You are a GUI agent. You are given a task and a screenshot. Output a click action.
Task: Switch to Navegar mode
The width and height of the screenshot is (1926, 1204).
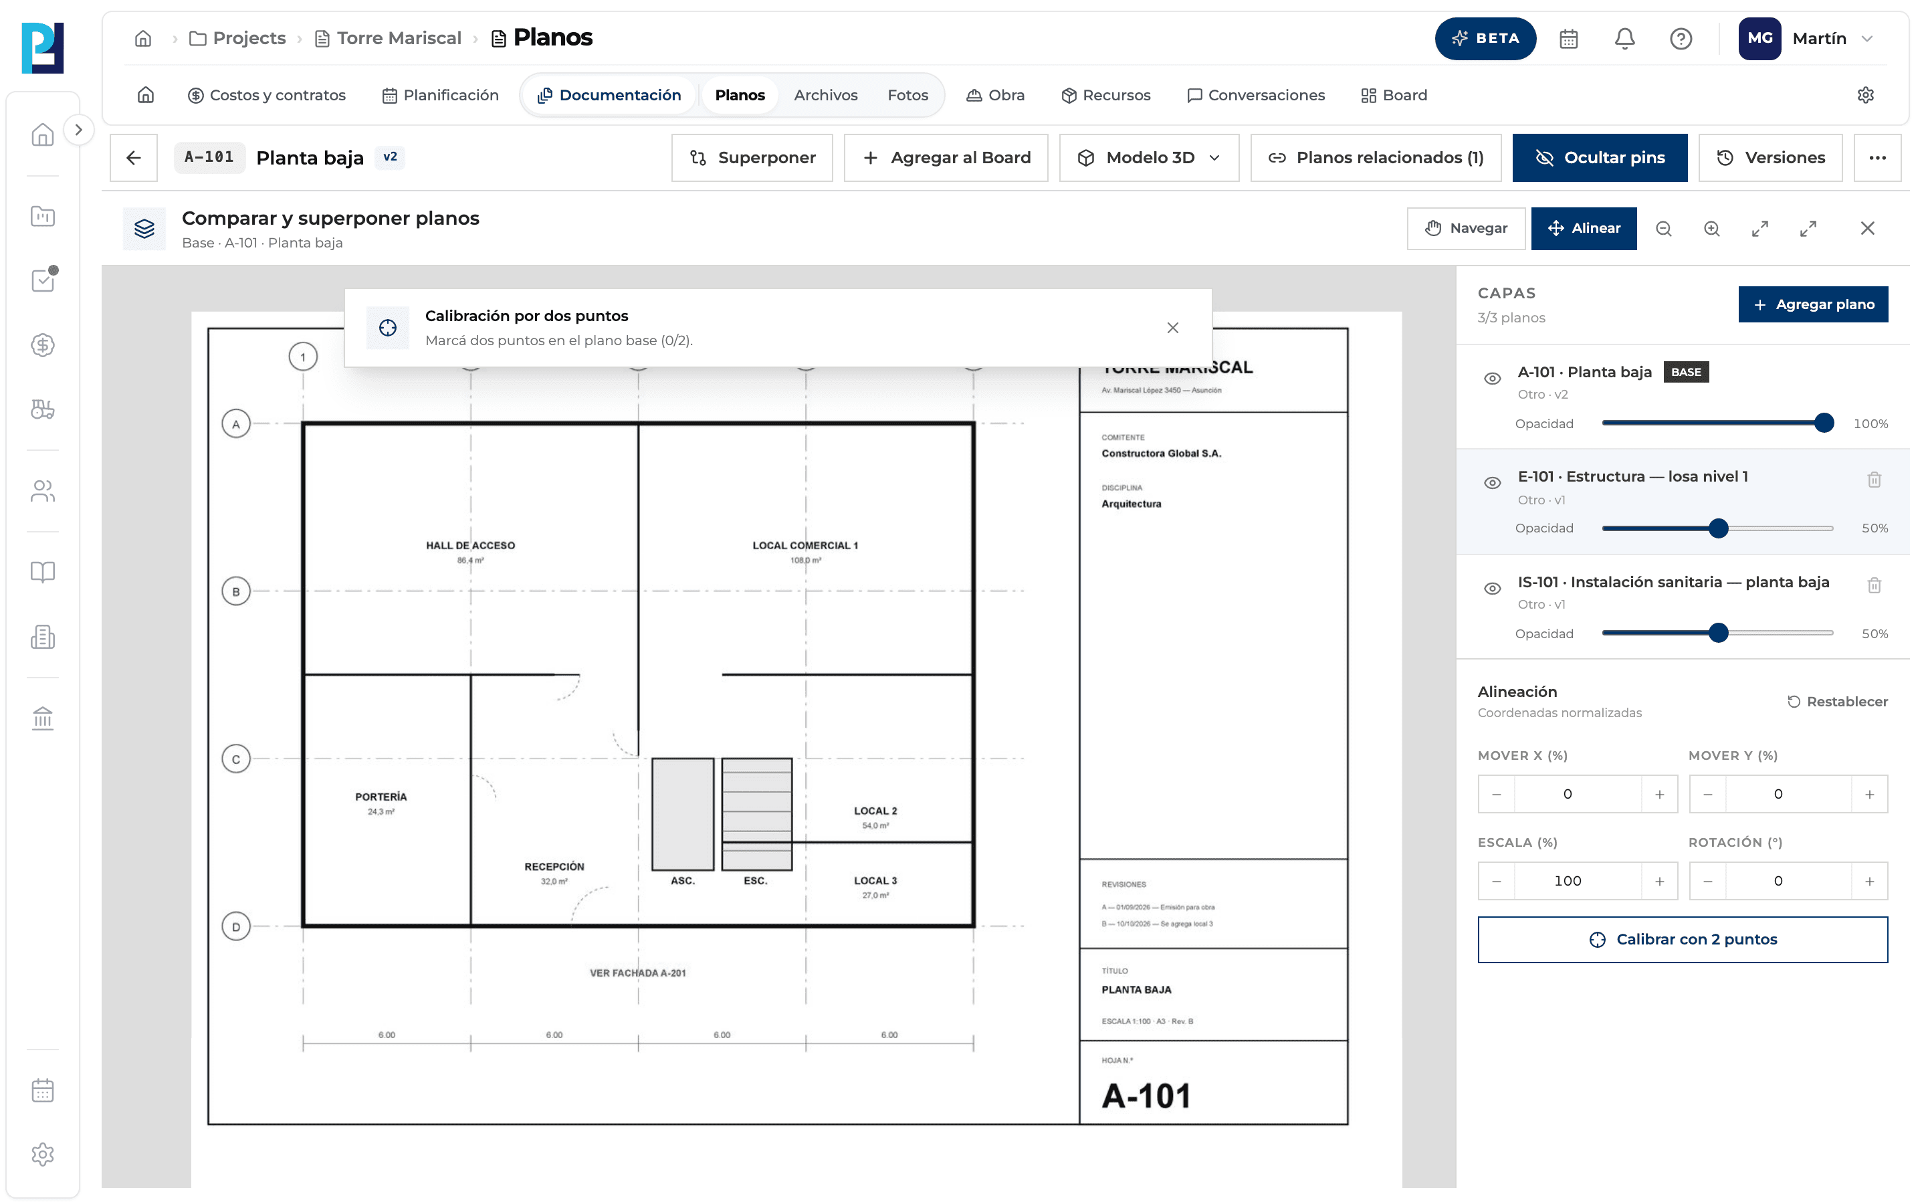click(x=1466, y=229)
